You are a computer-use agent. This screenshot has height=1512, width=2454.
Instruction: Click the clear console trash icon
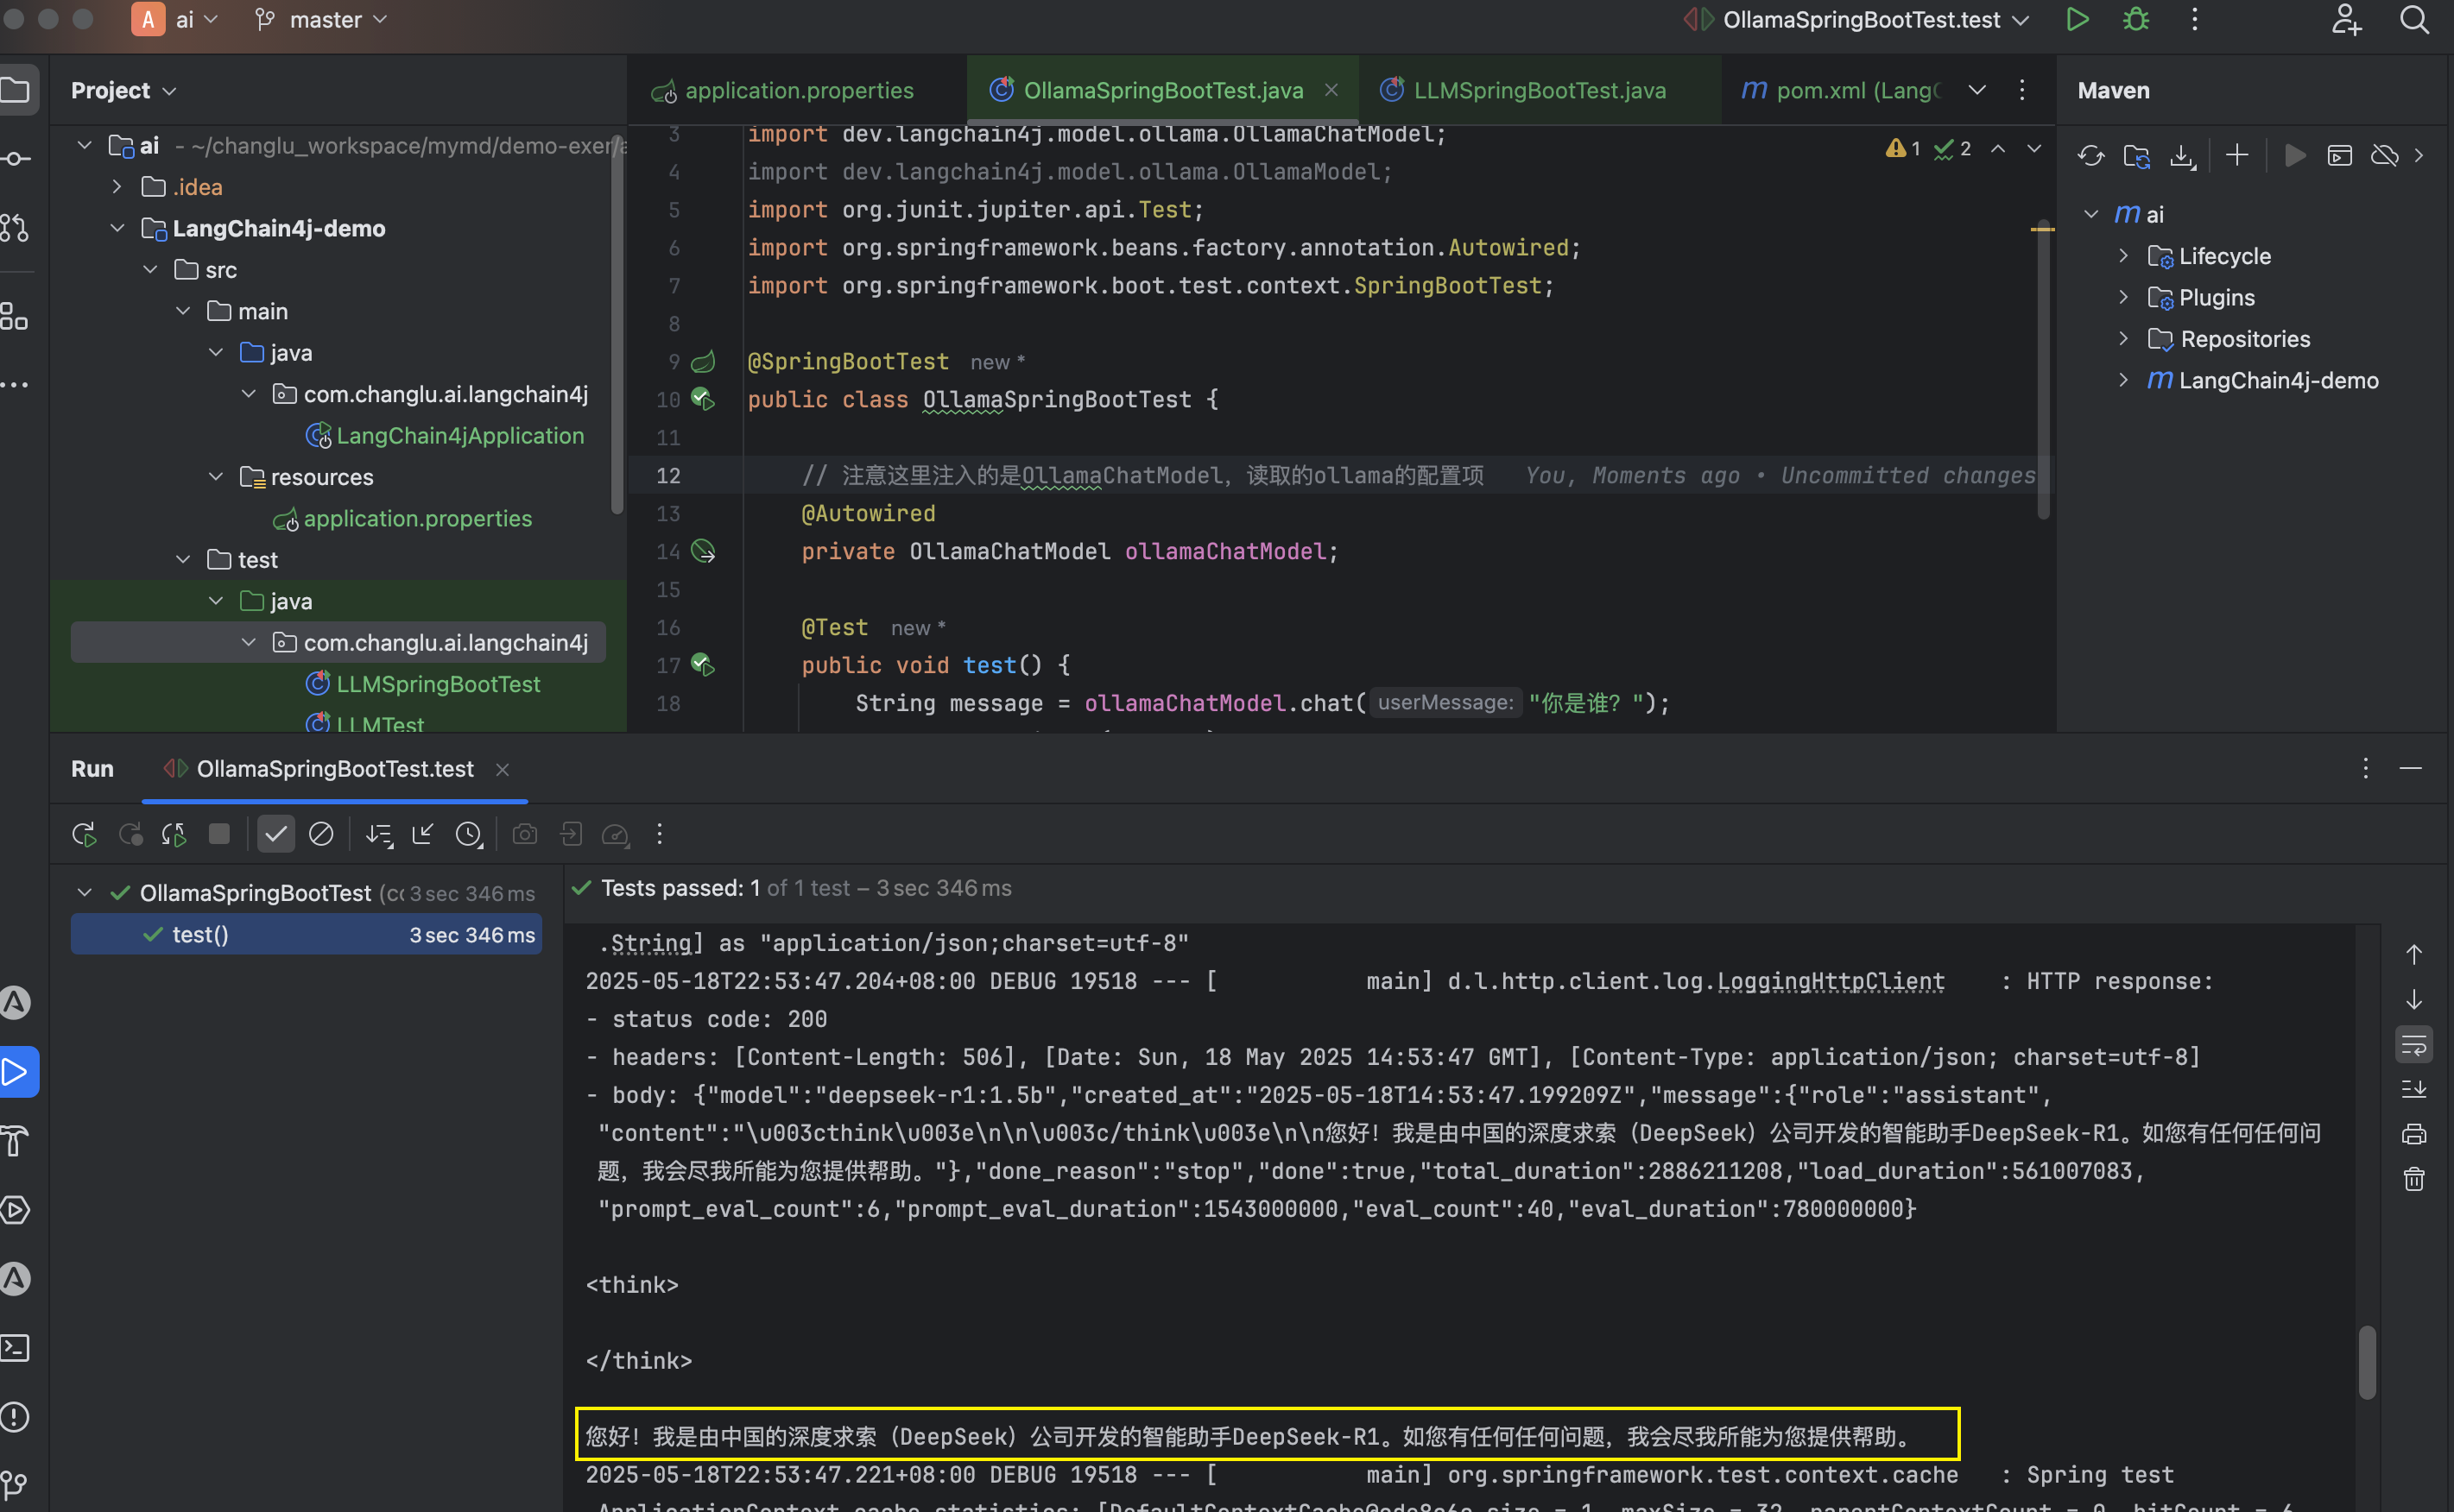pyautogui.click(x=2414, y=1179)
